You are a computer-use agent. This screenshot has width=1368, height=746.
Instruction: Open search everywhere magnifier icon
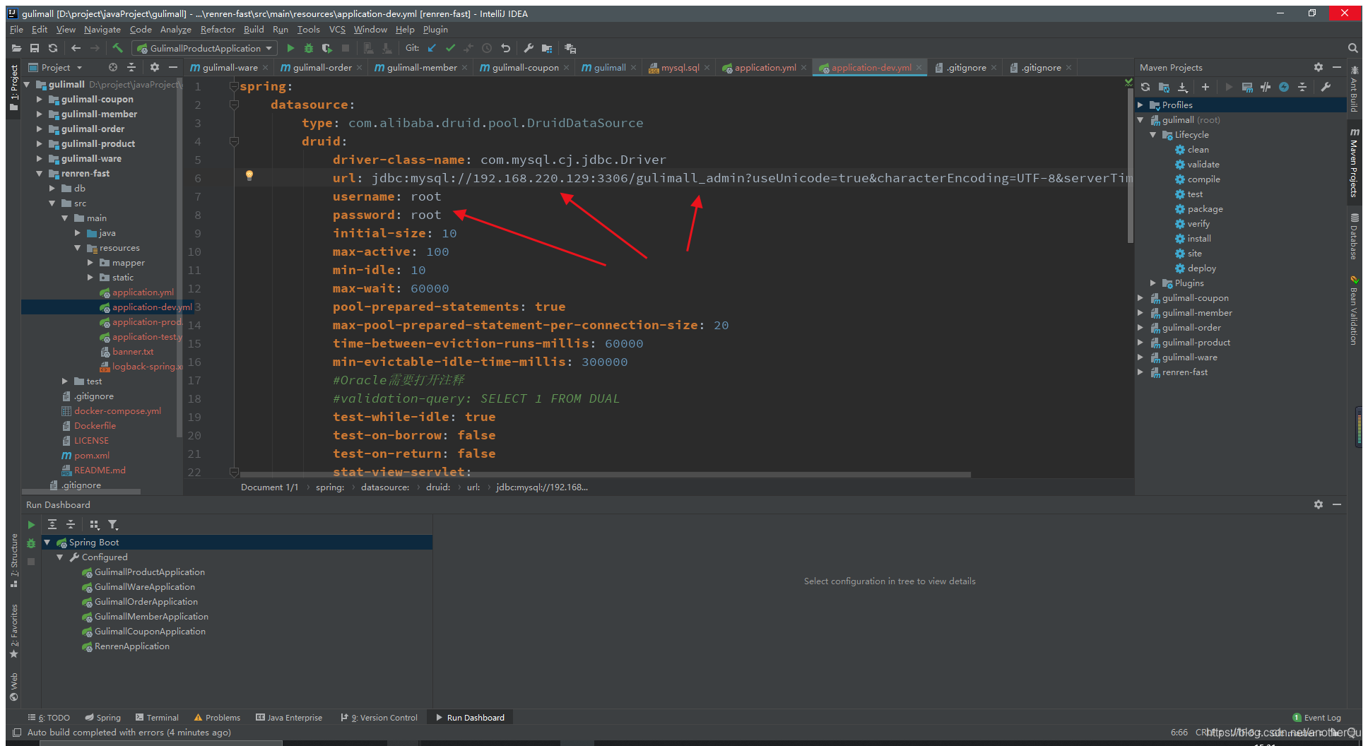(x=1352, y=48)
